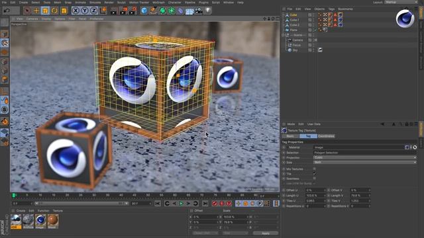424x238 pixels.
Task: Click the Record Active Objects button
Action: pyautogui.click(x=215, y=204)
